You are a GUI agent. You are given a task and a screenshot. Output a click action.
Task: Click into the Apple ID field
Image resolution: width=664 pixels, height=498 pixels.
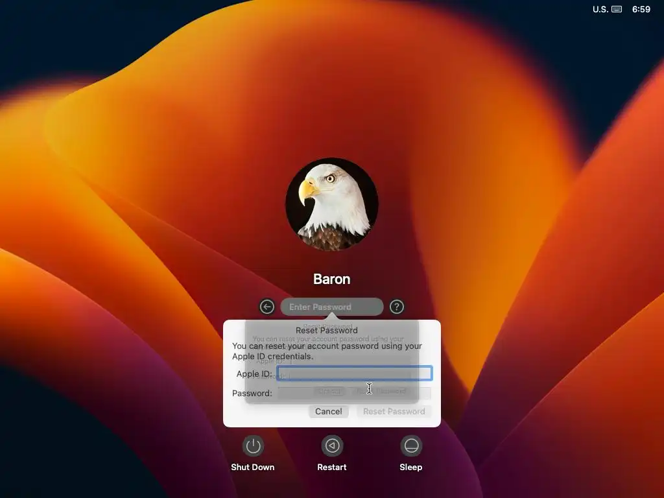[x=355, y=373]
